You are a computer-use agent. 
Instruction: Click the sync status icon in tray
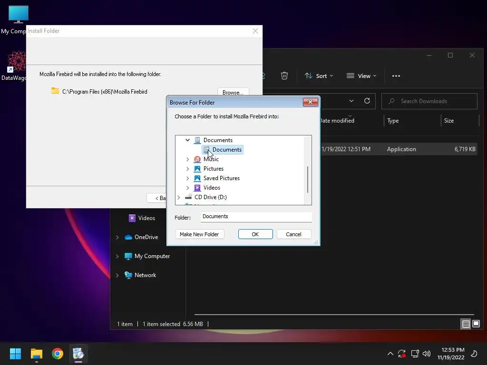402,354
